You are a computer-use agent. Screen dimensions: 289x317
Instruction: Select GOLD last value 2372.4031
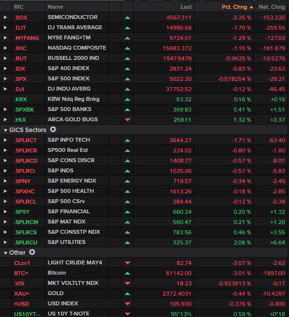[177, 294]
